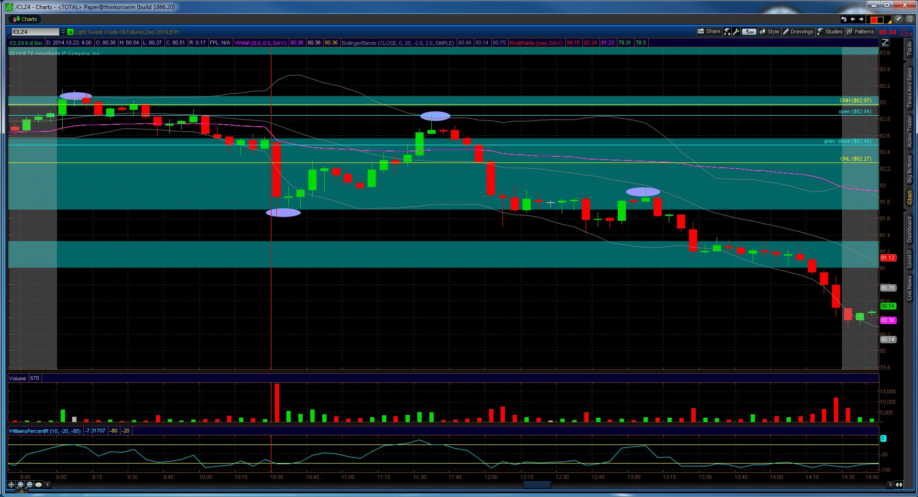Viewport: 918px width, 497px height.
Task: Open the Dashboard side tab
Action: pos(909,229)
